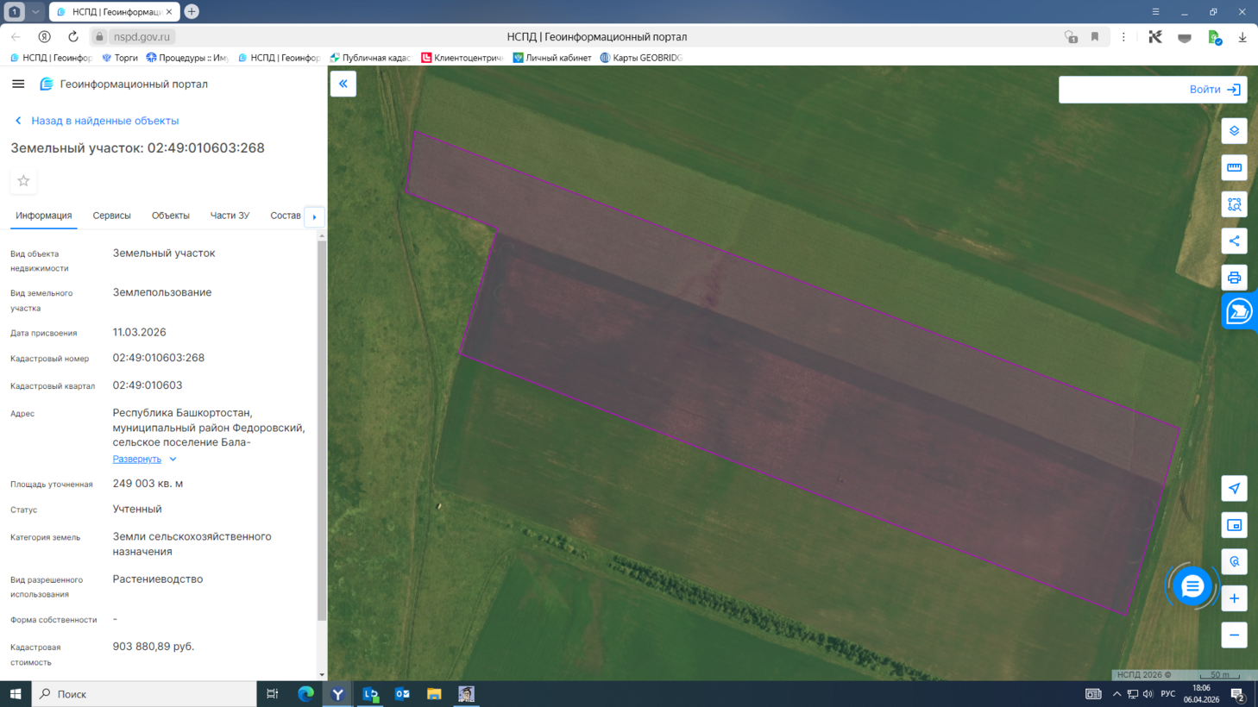Share the current map view
This screenshot has width=1258, height=707.
tap(1234, 241)
